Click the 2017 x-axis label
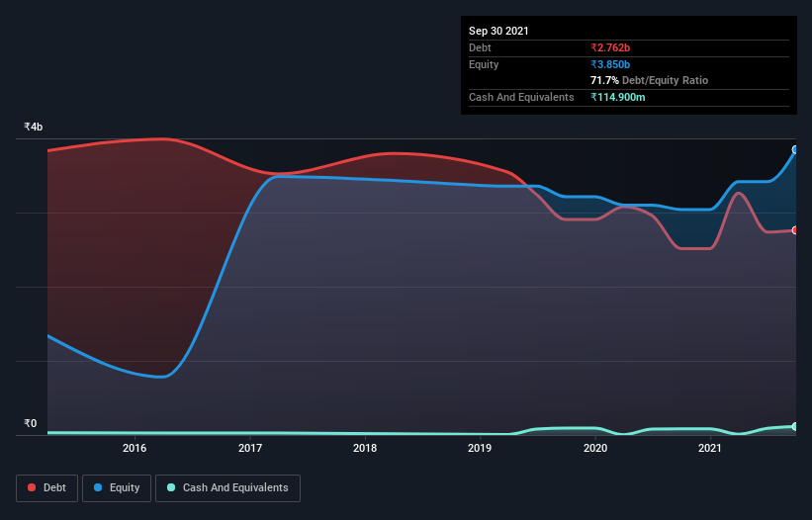 coord(250,448)
